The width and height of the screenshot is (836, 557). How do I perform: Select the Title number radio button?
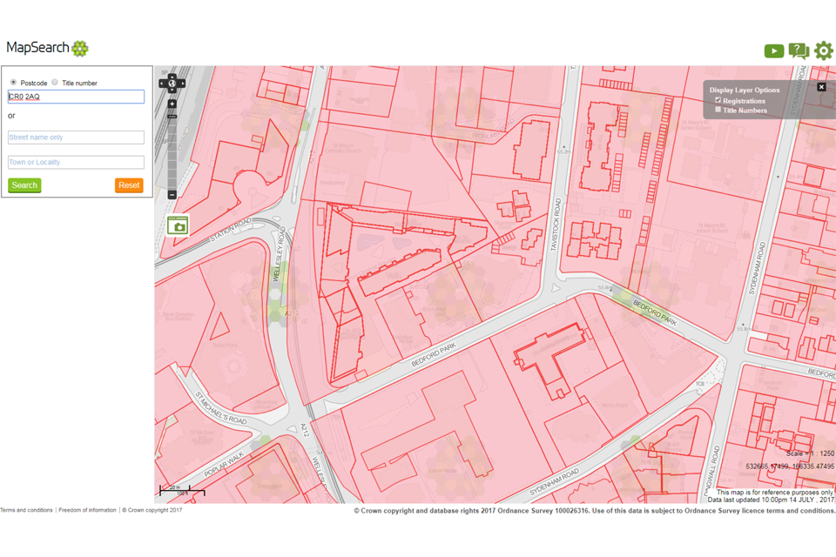[55, 83]
